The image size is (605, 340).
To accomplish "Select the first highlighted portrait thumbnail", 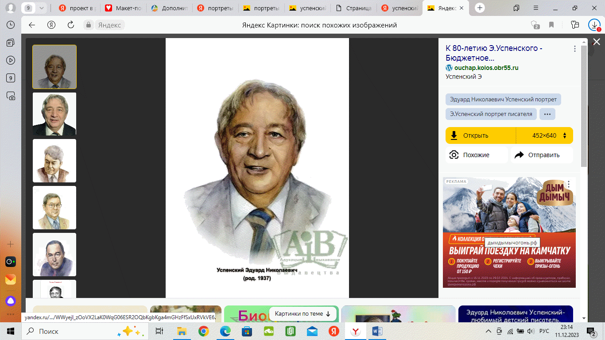I will [54, 67].
